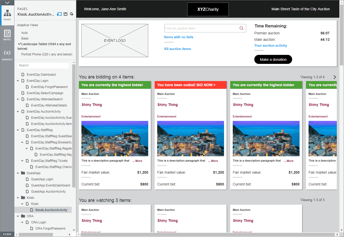Open the Console panel
Image resolution: width=344 pixels, height=237 pixels.
[x=7, y=55]
